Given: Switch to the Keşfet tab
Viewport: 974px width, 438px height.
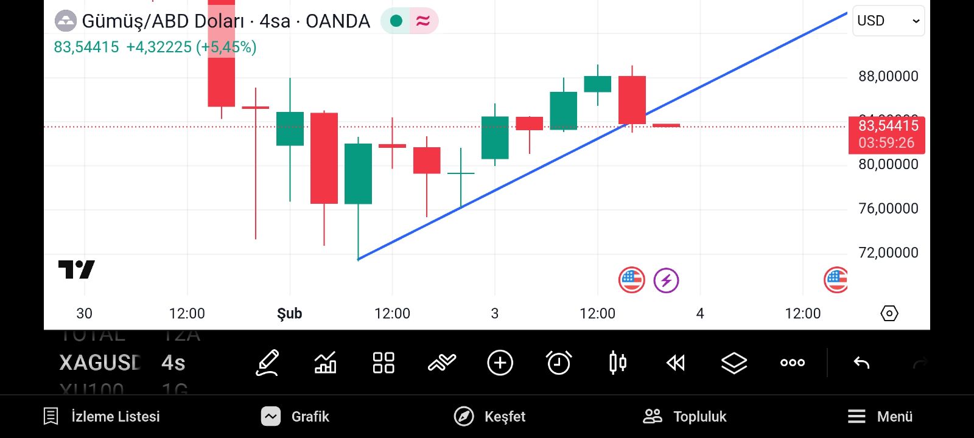Looking at the screenshot, I should (x=490, y=417).
